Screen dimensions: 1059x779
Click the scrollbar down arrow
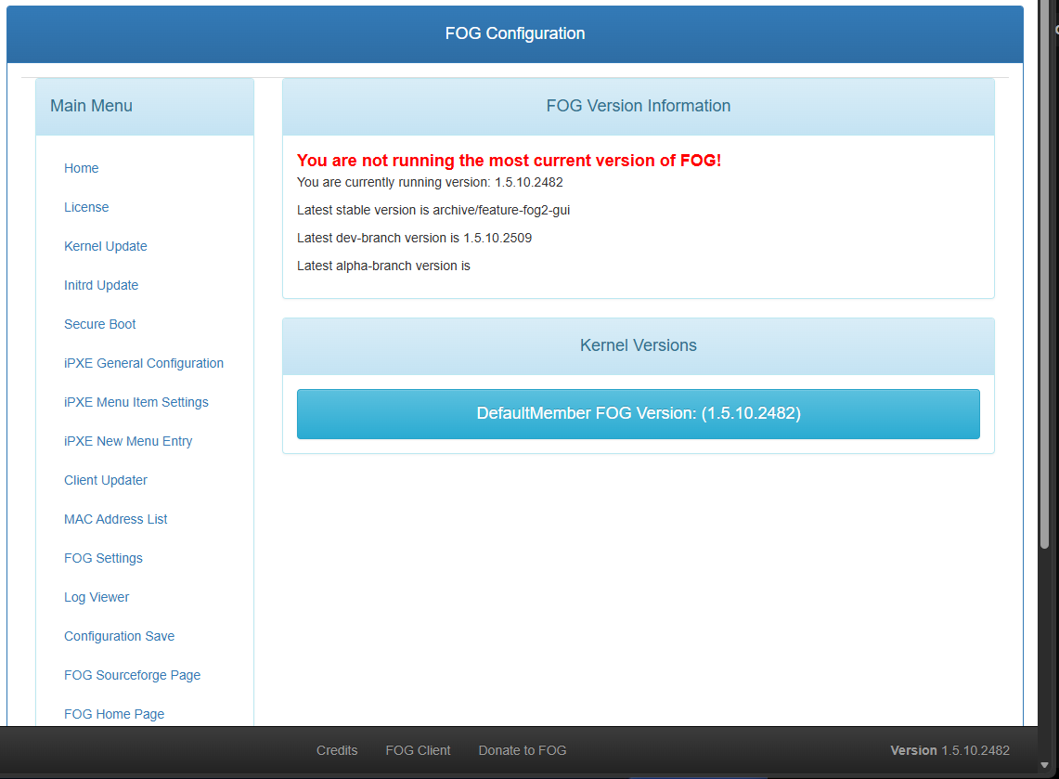[x=1044, y=765]
